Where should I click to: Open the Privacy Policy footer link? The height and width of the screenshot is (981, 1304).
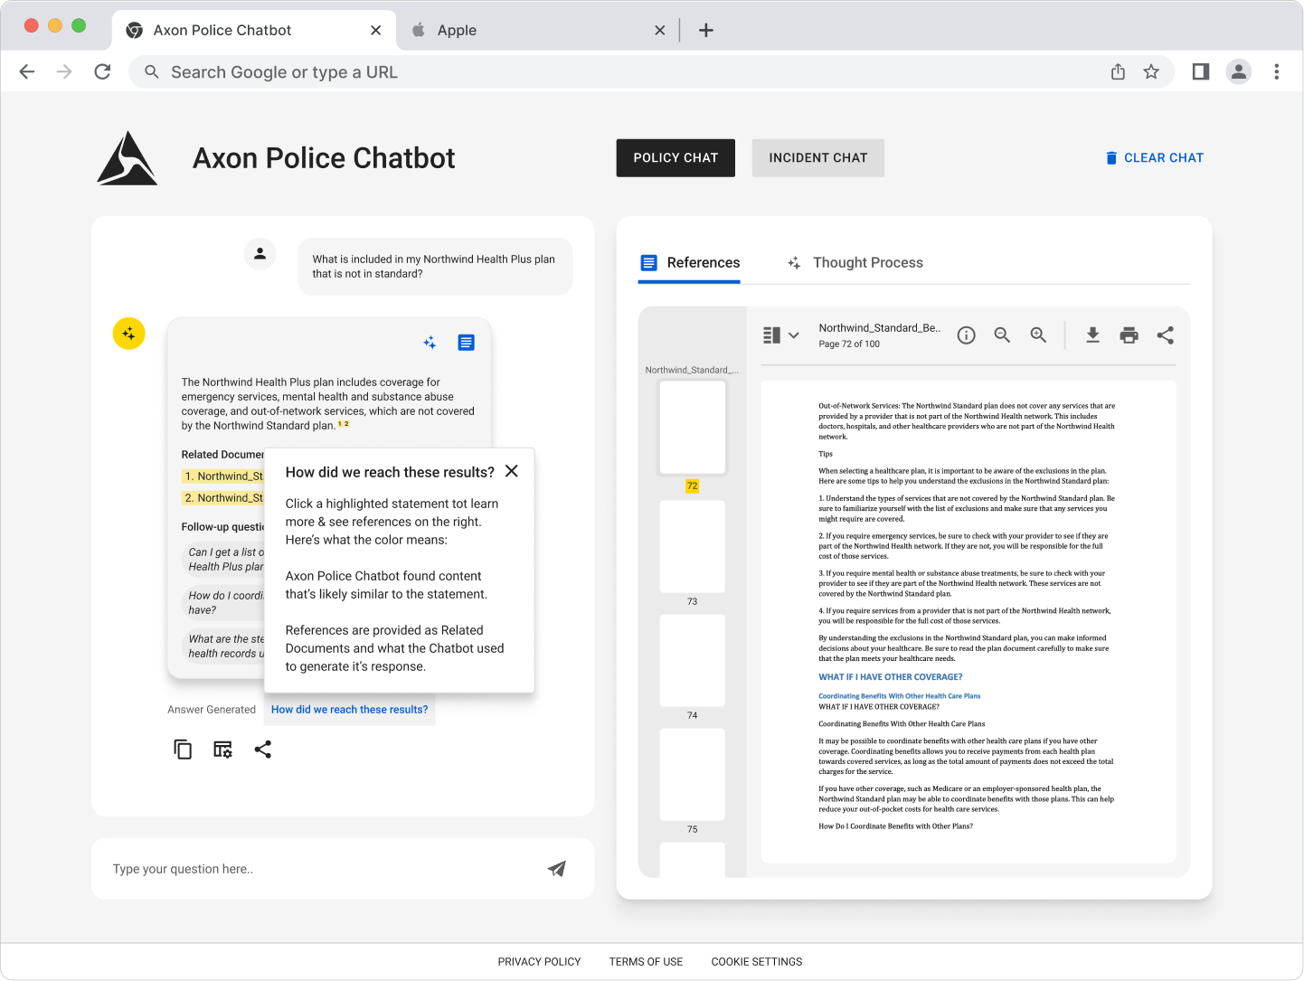tap(539, 962)
